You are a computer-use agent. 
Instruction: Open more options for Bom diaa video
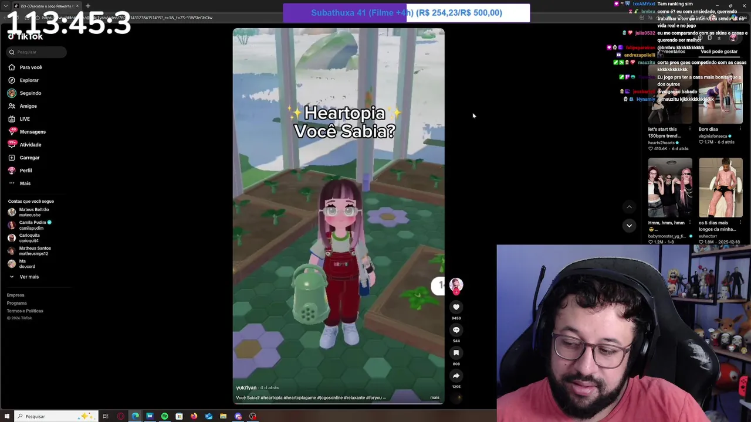(740, 129)
